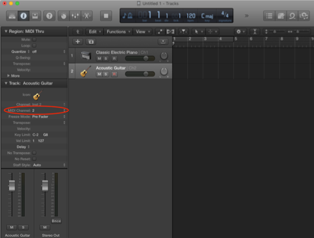Mute the Stereo Out channel strip

click(45, 227)
